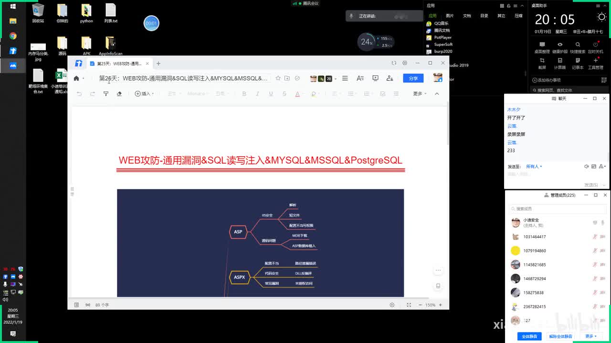Toggle italic formatting

pyautogui.click(x=257, y=94)
